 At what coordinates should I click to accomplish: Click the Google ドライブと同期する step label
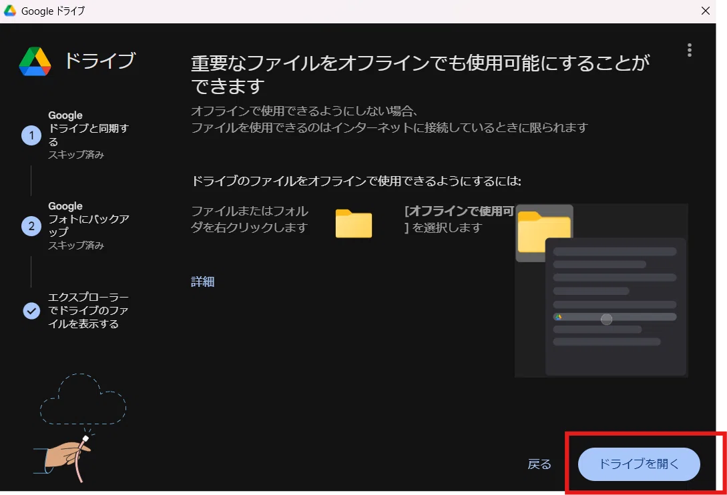pyautogui.click(x=89, y=128)
